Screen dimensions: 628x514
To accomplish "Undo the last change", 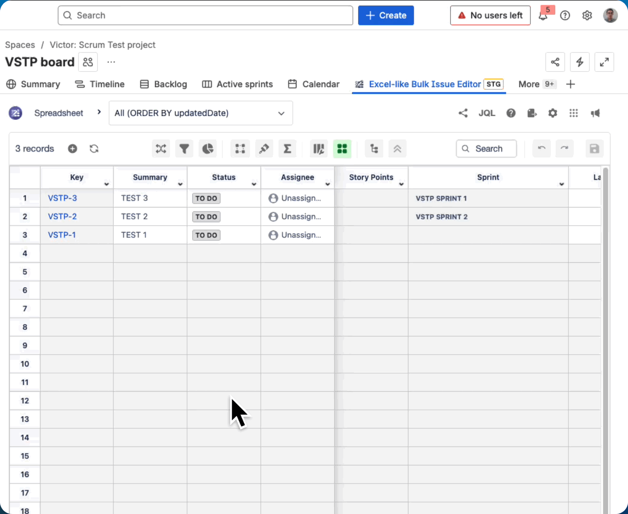I will tap(541, 148).
